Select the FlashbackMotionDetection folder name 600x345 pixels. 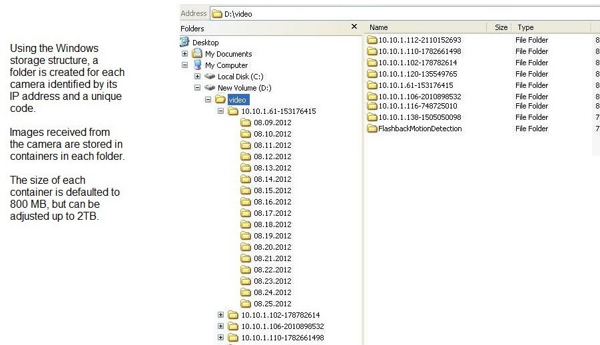(420, 129)
